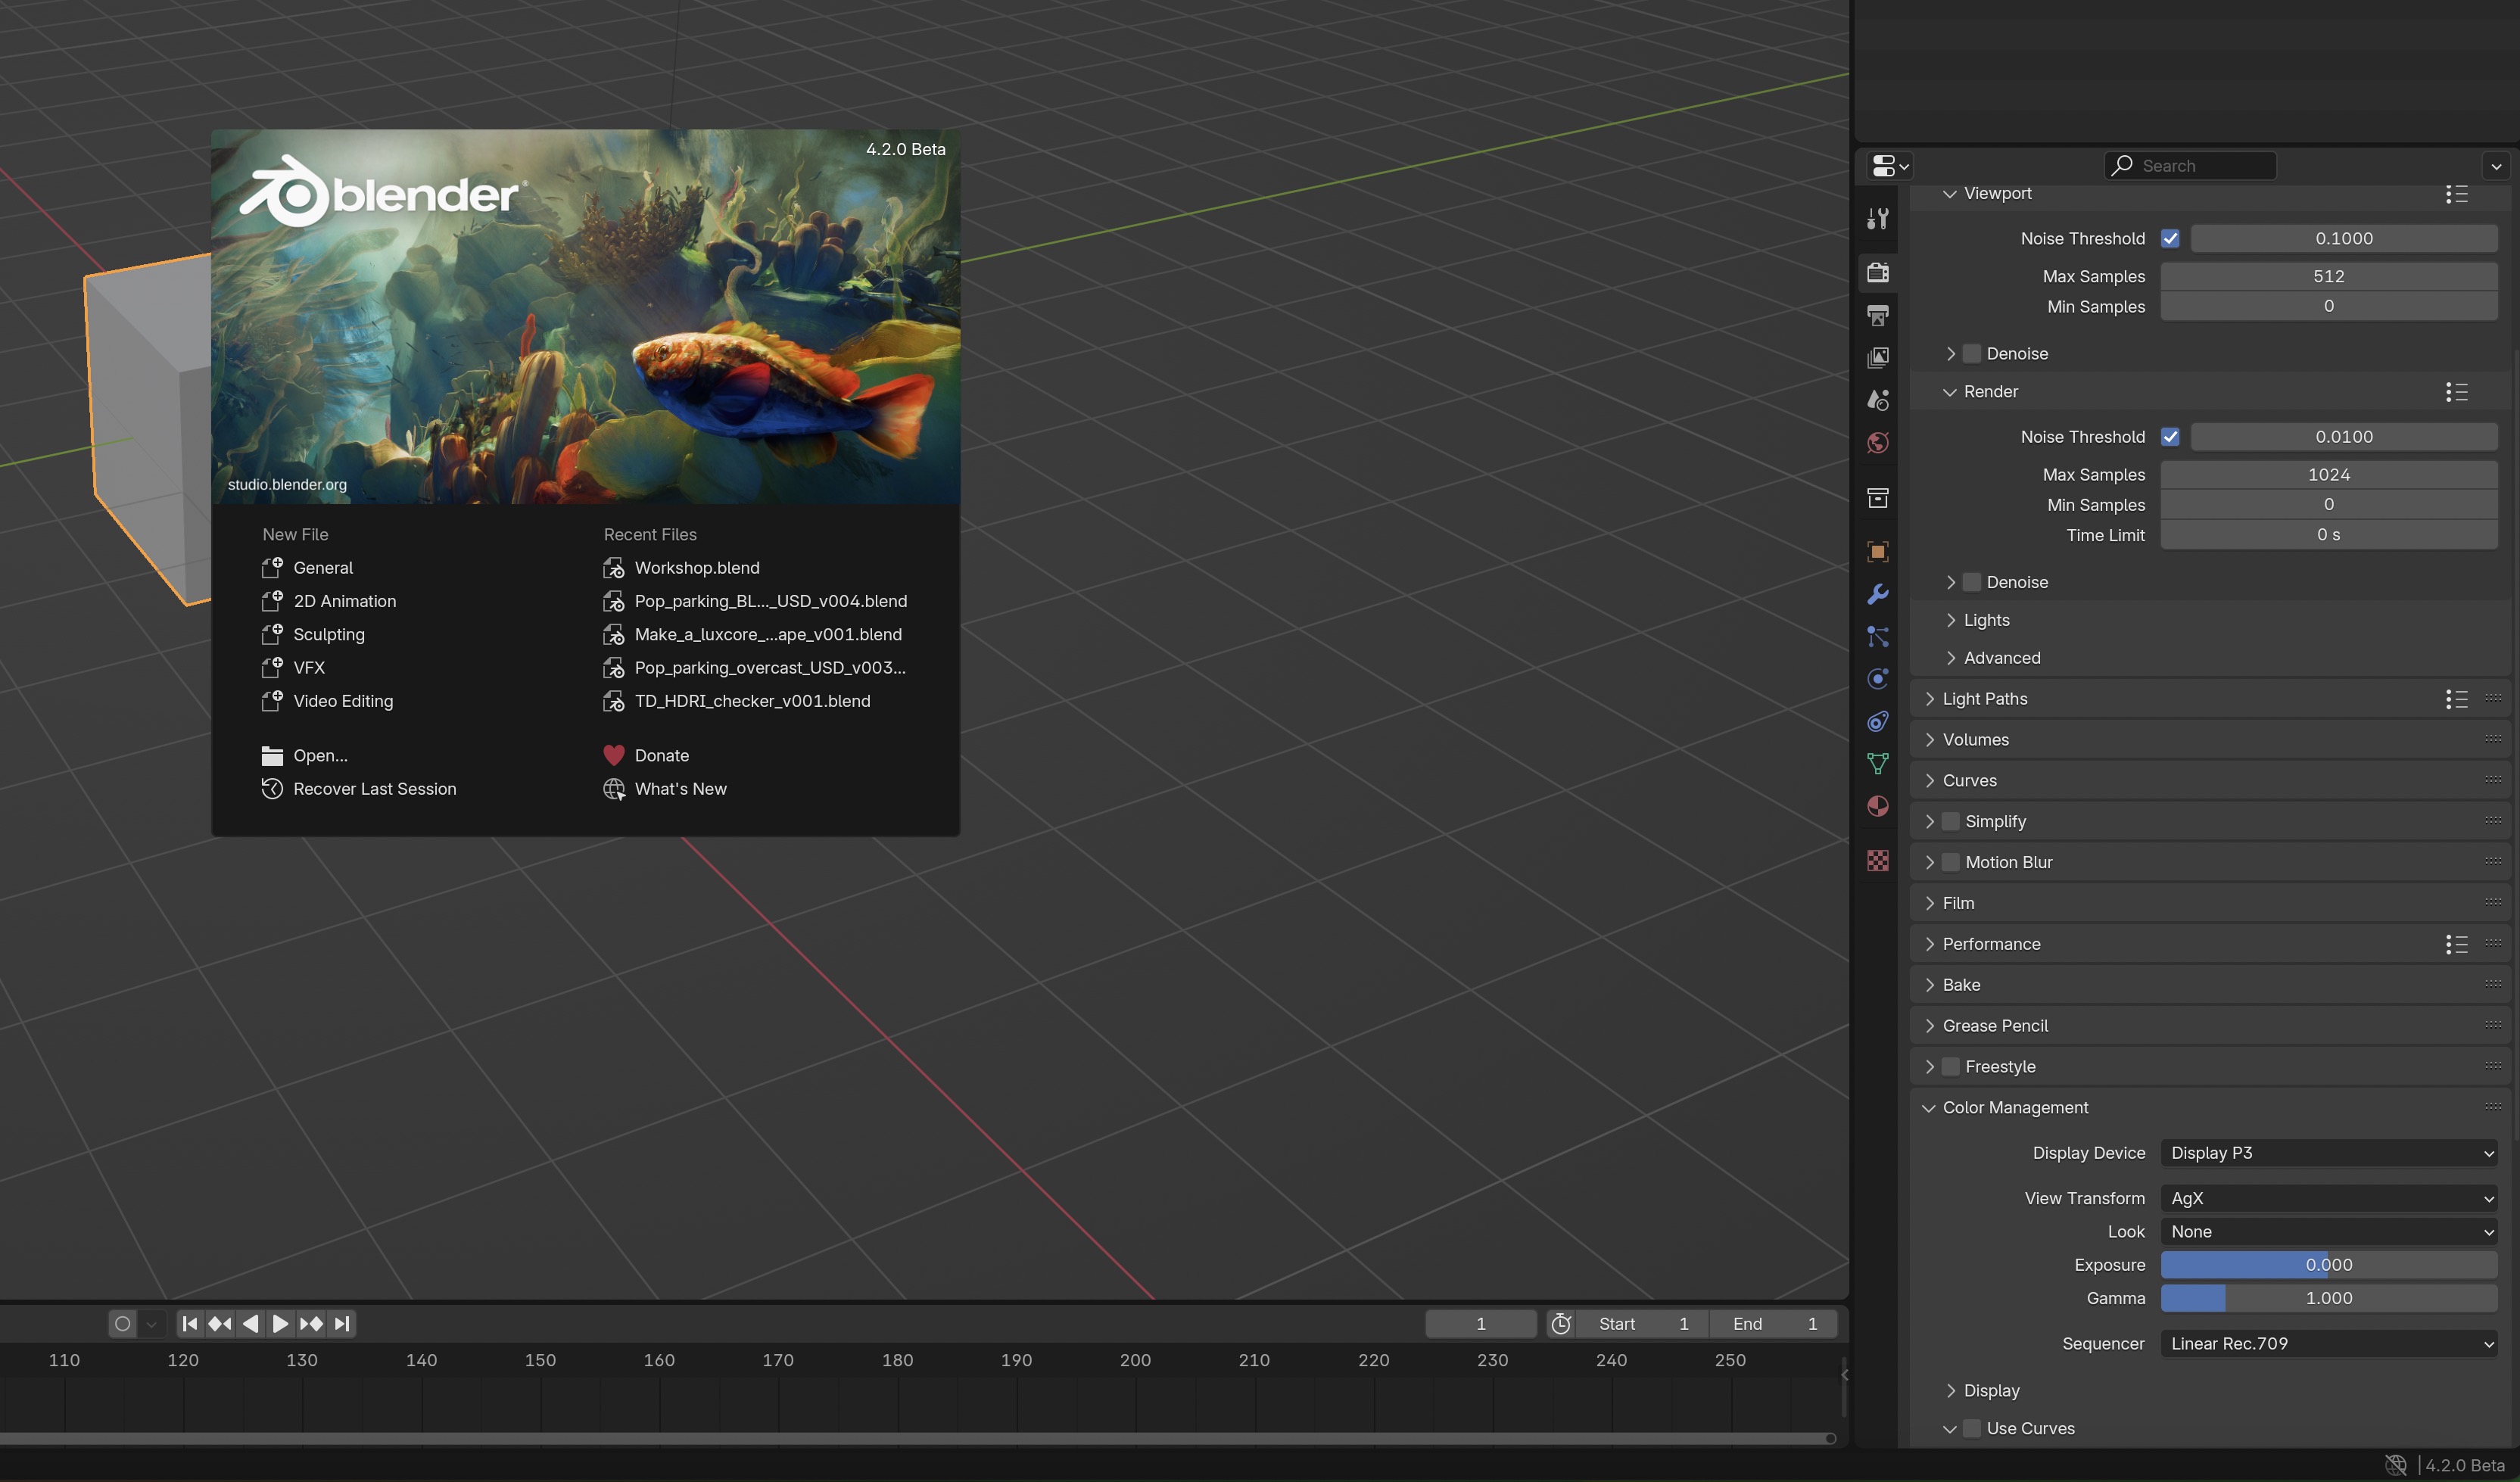Open Workshop.blend from Recent Files

(x=697, y=567)
